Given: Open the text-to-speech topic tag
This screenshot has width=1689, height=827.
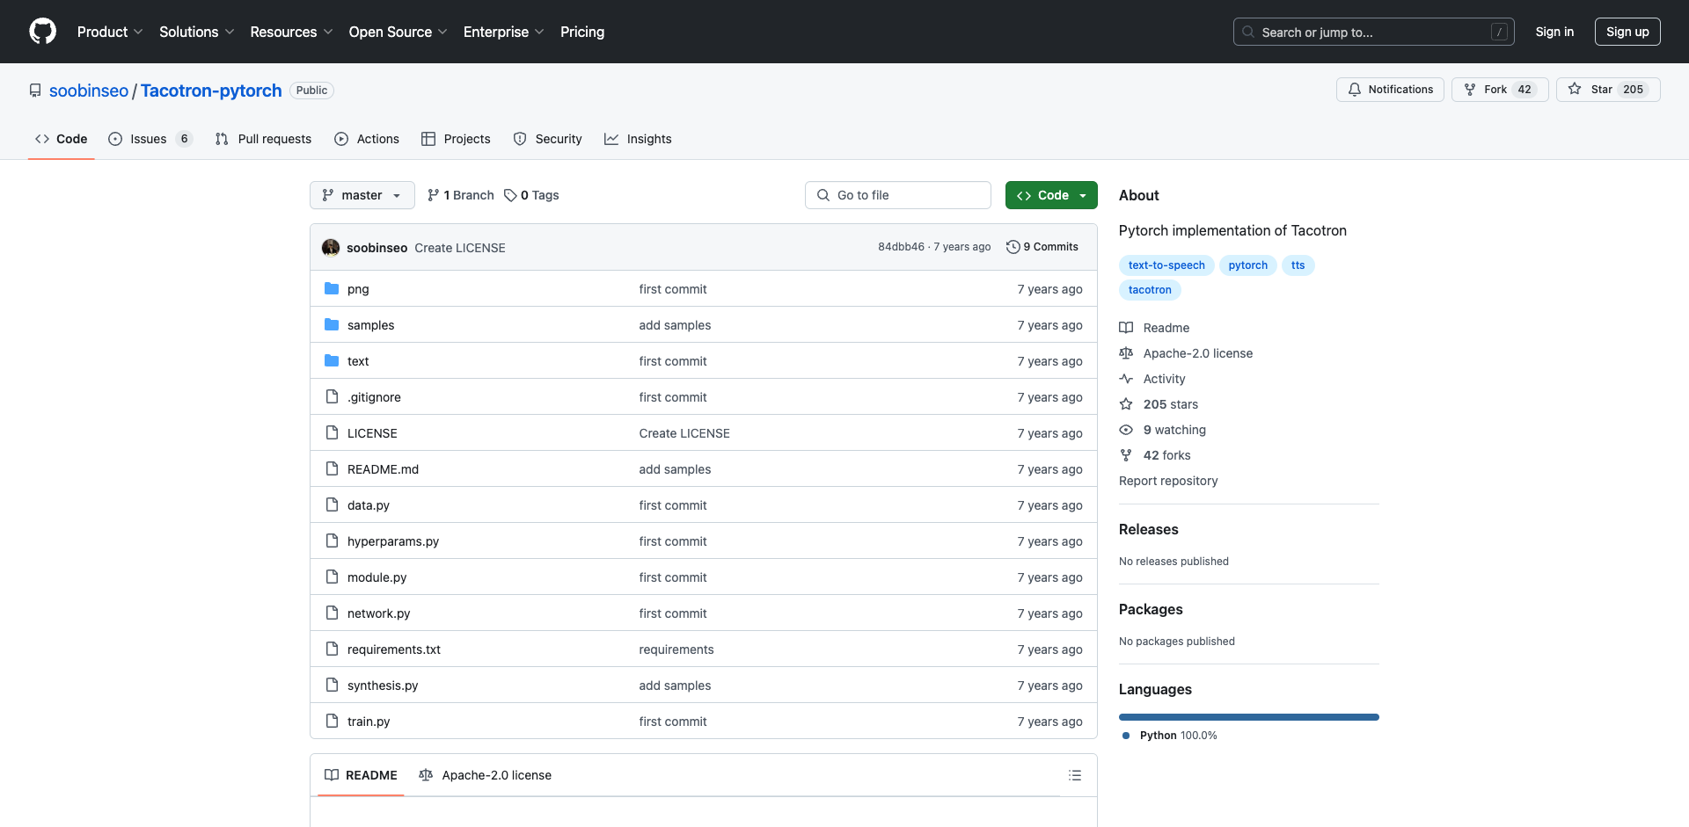Looking at the screenshot, I should pos(1166,265).
